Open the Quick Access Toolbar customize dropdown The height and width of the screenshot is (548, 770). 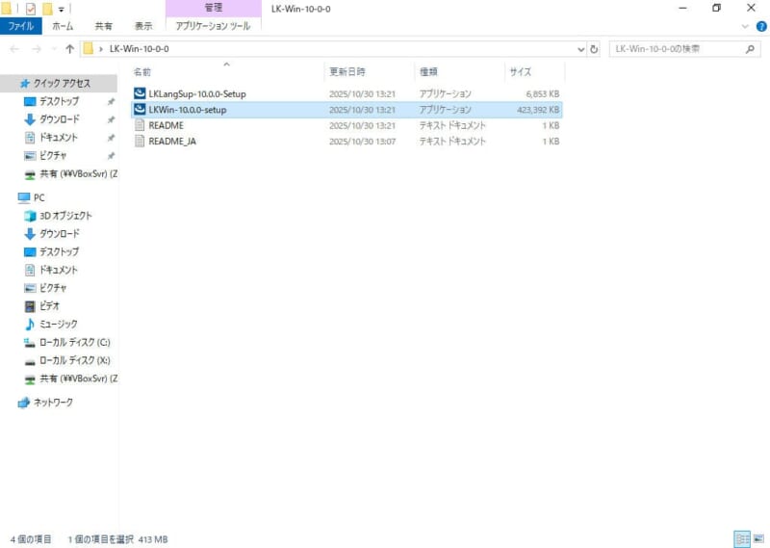pyautogui.click(x=62, y=9)
